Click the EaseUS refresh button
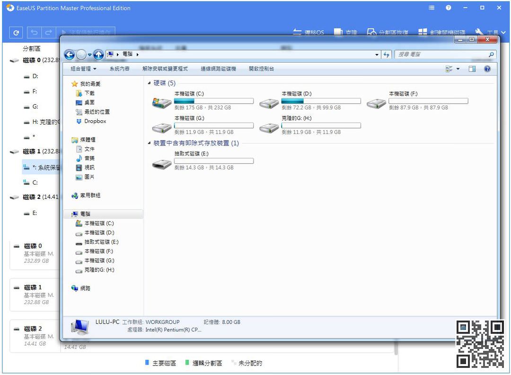The image size is (511, 375). coord(16,32)
